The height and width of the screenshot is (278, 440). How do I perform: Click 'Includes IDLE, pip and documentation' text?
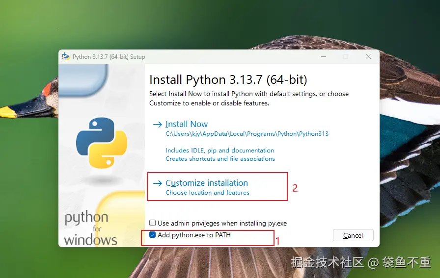pyautogui.click(x=220, y=151)
